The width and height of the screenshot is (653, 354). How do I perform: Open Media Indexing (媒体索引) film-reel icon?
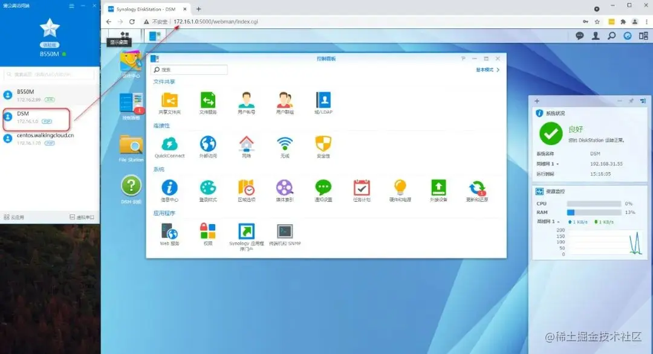point(285,188)
